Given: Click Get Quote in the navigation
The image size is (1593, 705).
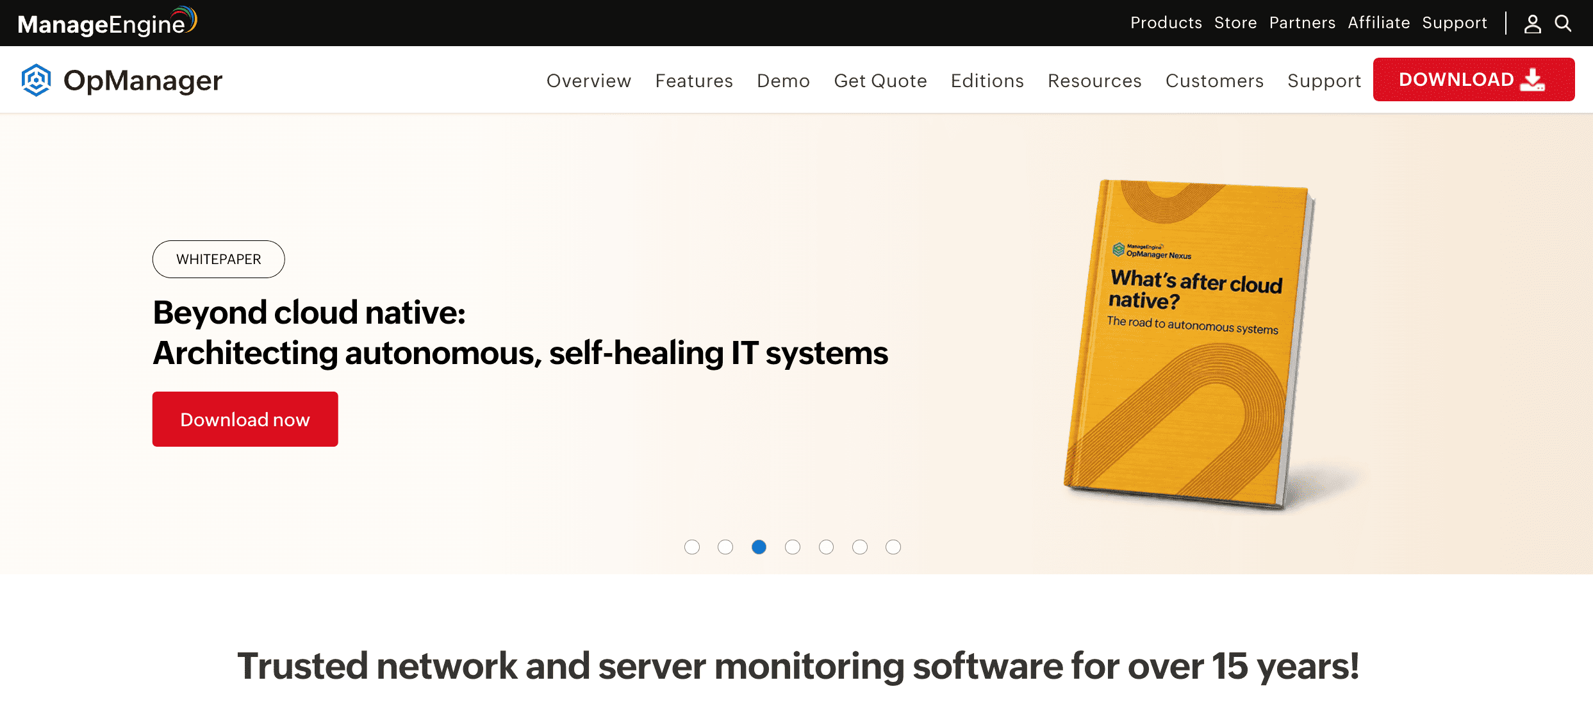Looking at the screenshot, I should pos(880,81).
